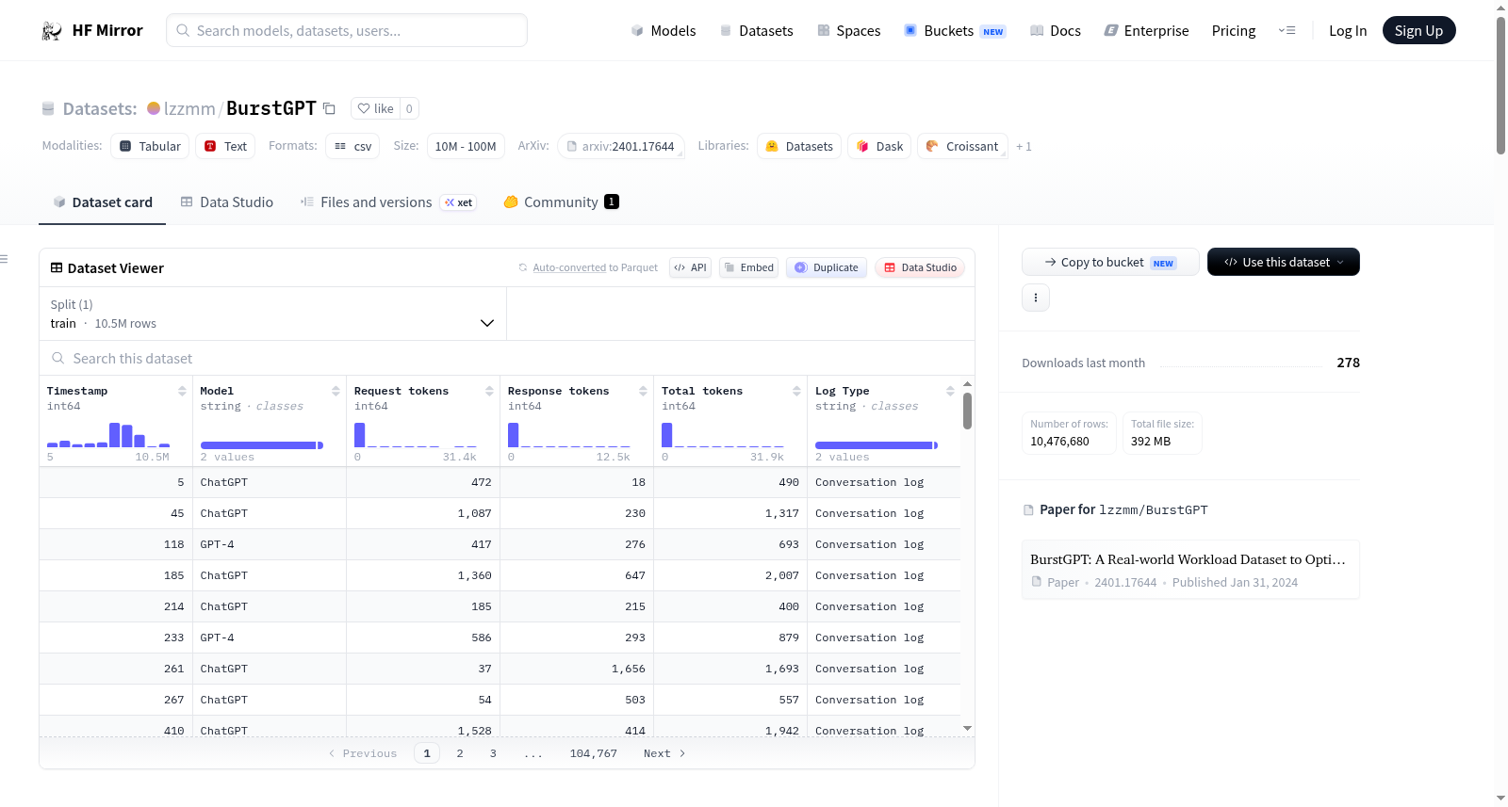1508x807 pixels.
Task: Click the 10M - 100M size tag
Action: (x=466, y=146)
